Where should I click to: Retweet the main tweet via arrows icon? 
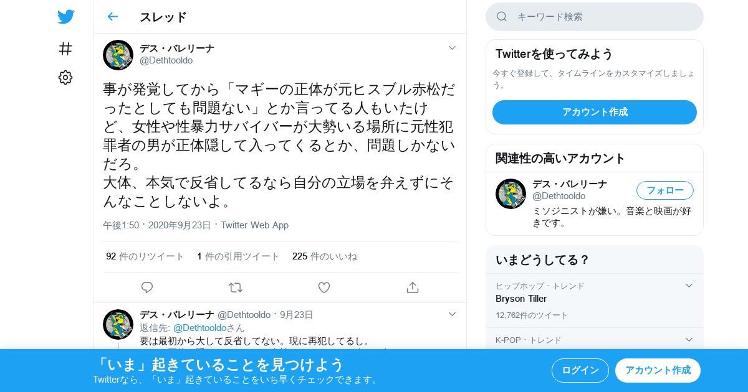[x=236, y=287]
